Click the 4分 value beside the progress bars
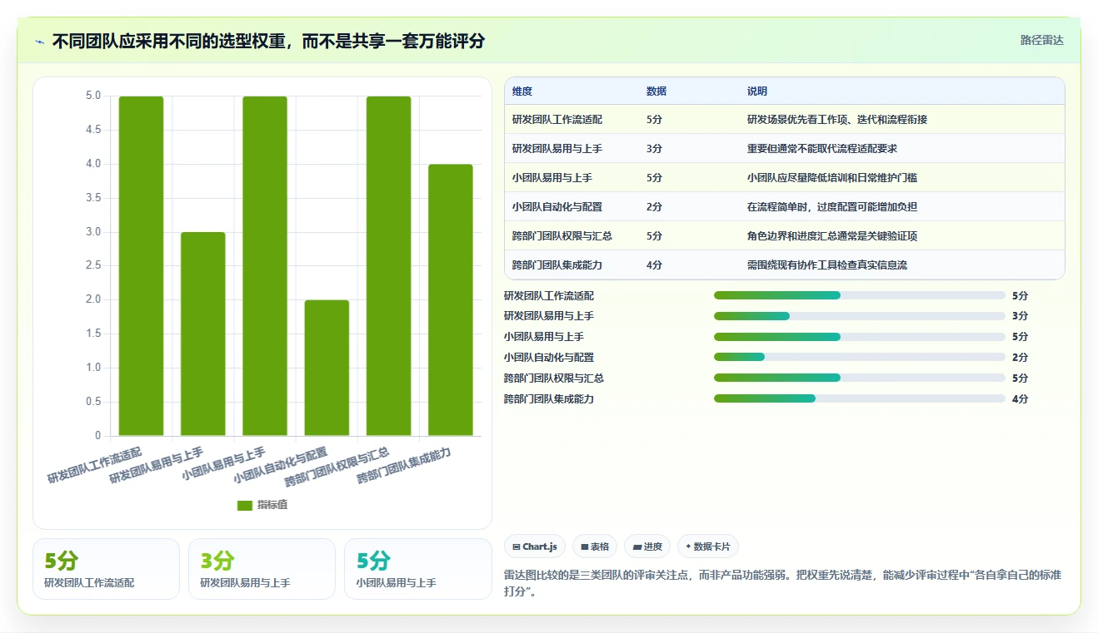The image size is (1098, 633). [1021, 399]
